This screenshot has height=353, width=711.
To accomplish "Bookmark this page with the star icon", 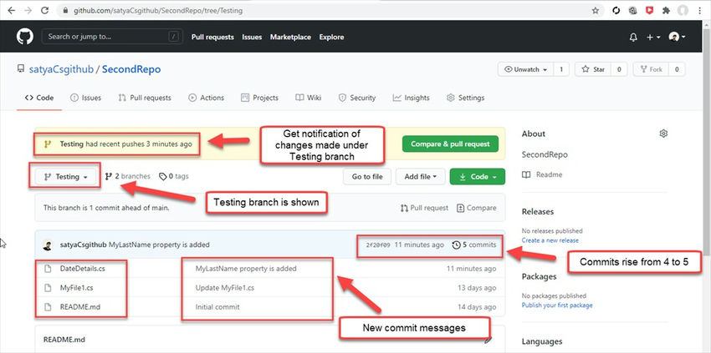I will pyautogui.click(x=595, y=10).
